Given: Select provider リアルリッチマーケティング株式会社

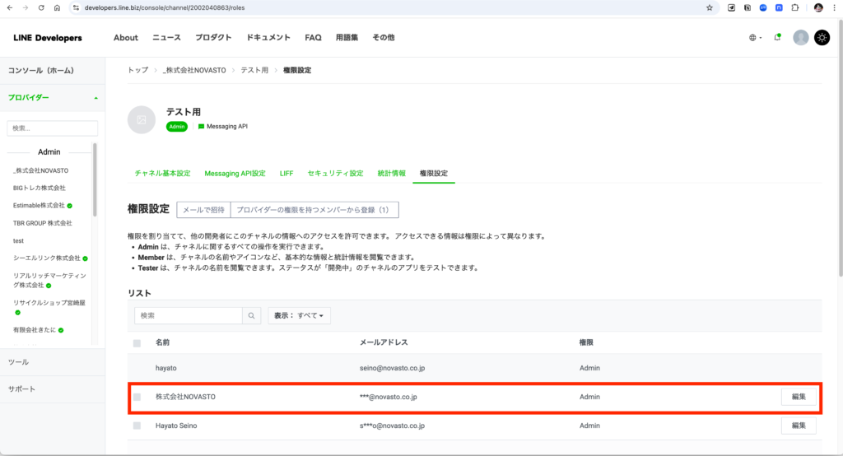Looking at the screenshot, I should 49,280.
